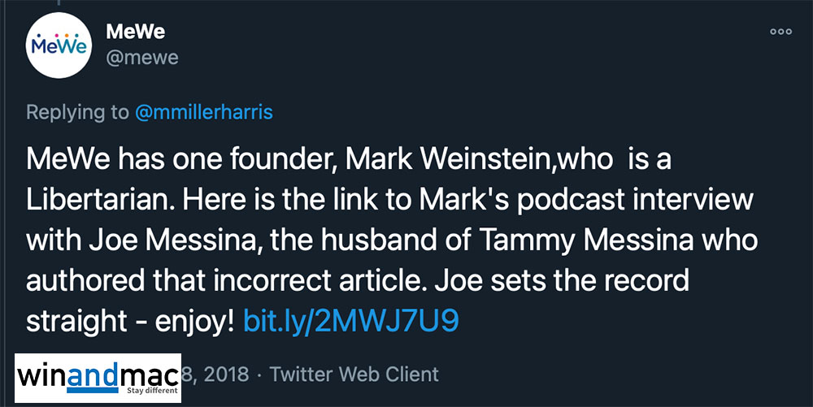The height and width of the screenshot is (407, 813).
Task: Click the "Replying to" label
Action: [x=77, y=112]
